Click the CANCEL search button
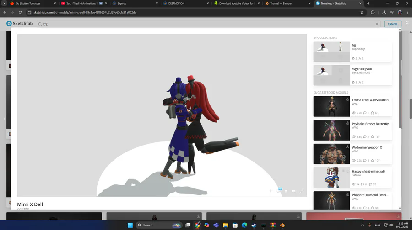 393,24
